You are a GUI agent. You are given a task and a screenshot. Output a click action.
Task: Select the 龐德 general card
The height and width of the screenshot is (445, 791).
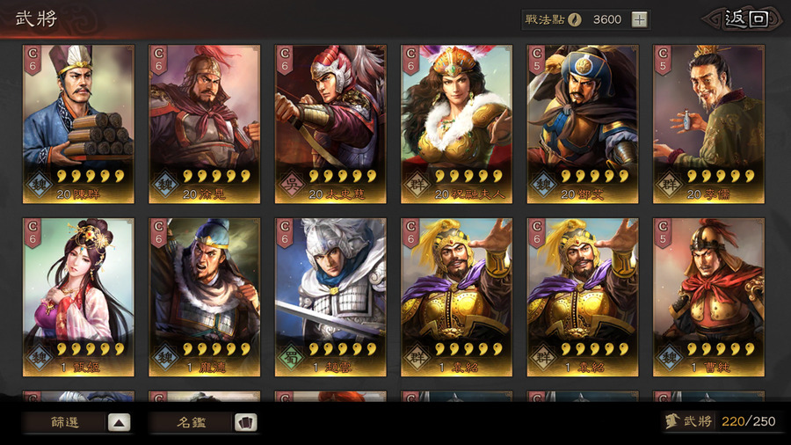(204, 297)
